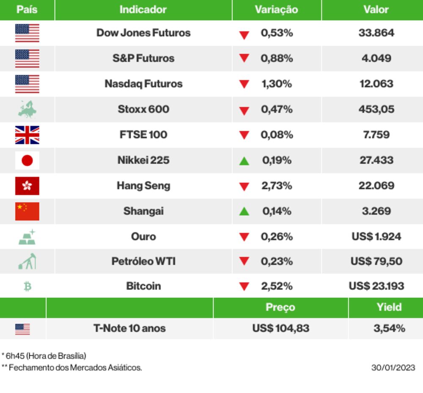Click the Europe map icon

[x=27, y=109]
